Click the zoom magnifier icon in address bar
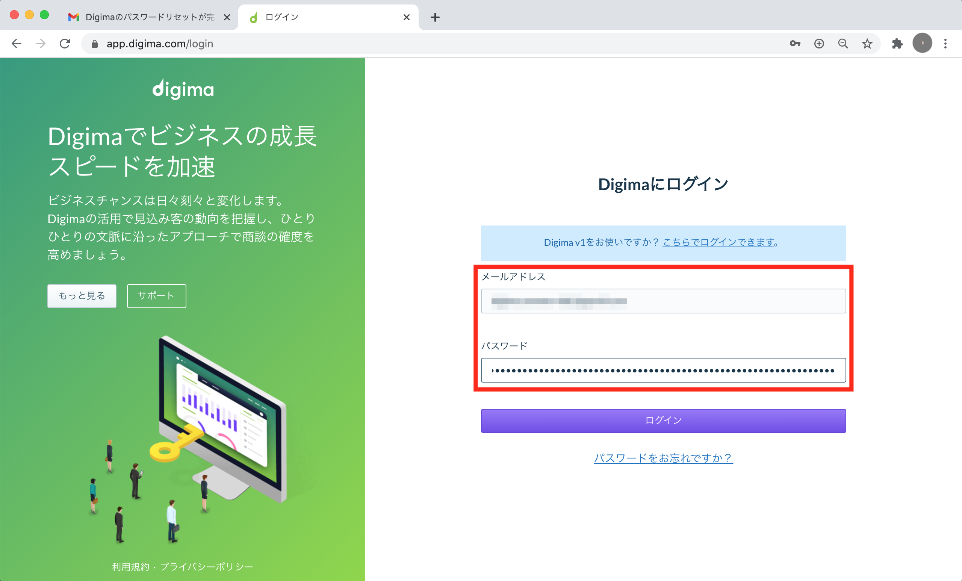962x581 pixels. point(843,43)
